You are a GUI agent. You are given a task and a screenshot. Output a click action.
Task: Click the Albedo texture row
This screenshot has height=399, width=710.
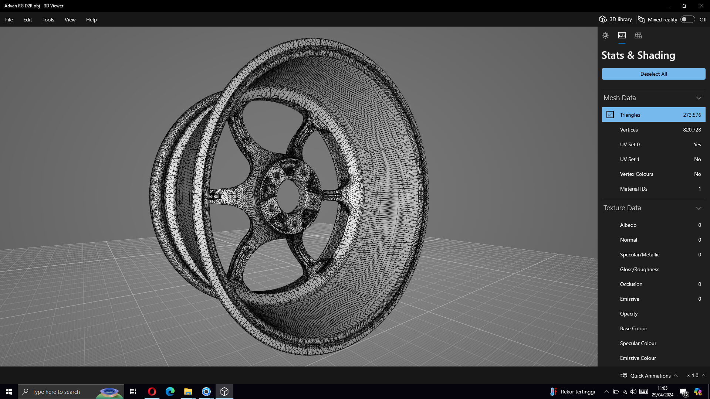tap(653, 225)
